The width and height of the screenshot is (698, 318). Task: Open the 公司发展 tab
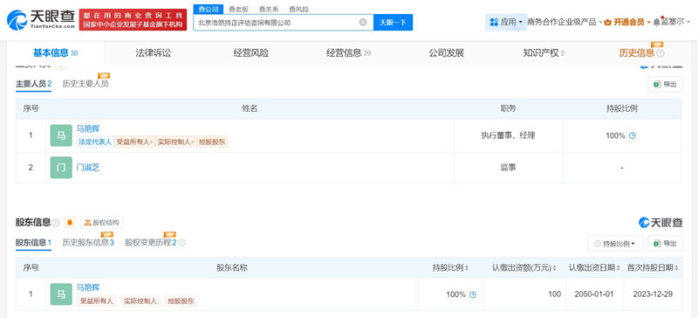pyautogui.click(x=447, y=53)
